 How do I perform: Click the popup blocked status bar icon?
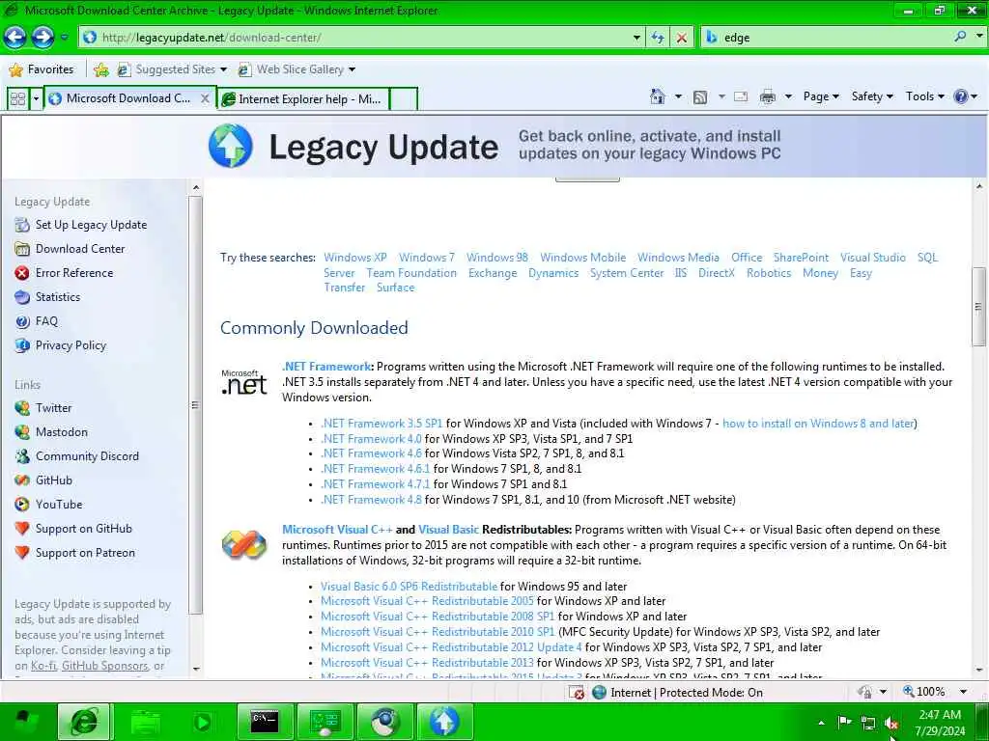(577, 693)
